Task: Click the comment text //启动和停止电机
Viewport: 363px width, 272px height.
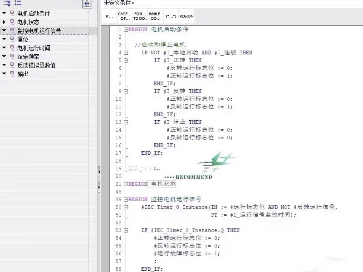Action: pos(160,45)
